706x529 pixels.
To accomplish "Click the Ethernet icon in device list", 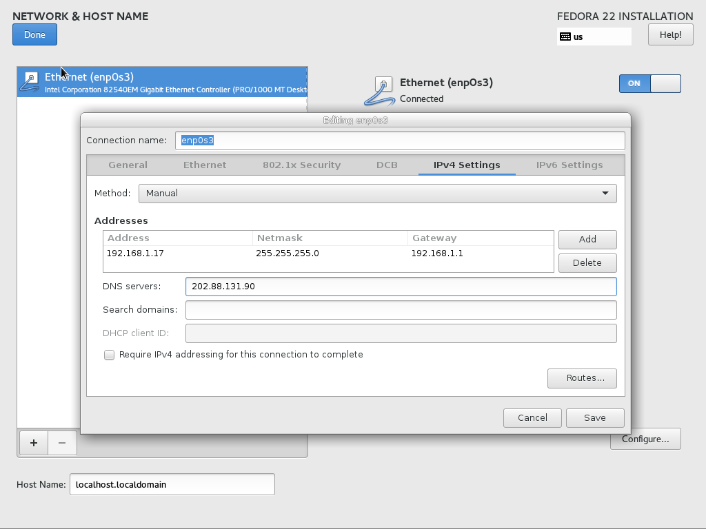I will pyautogui.click(x=30, y=82).
